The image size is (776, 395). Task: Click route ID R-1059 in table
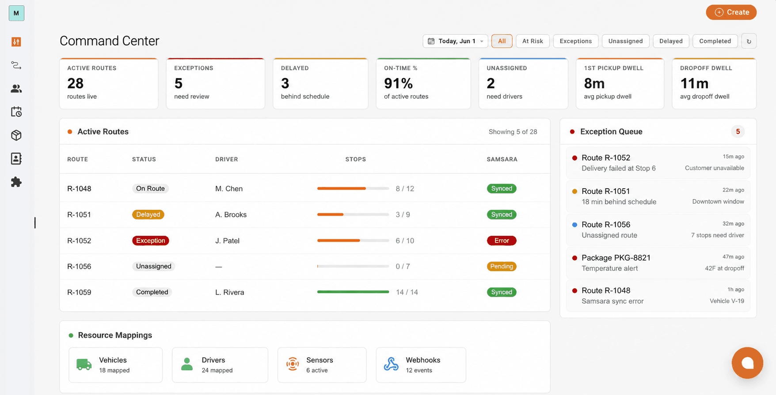[x=79, y=292]
